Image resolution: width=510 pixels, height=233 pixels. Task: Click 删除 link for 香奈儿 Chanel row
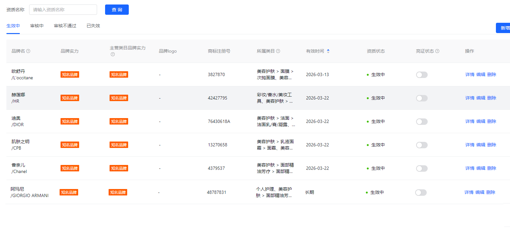[491, 168]
